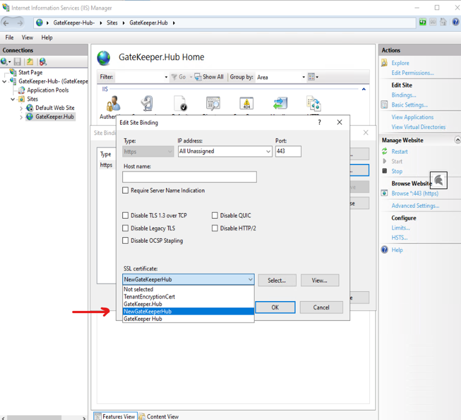Click the Create New Connection globe icon
461x420 pixels.
[x=4, y=62]
